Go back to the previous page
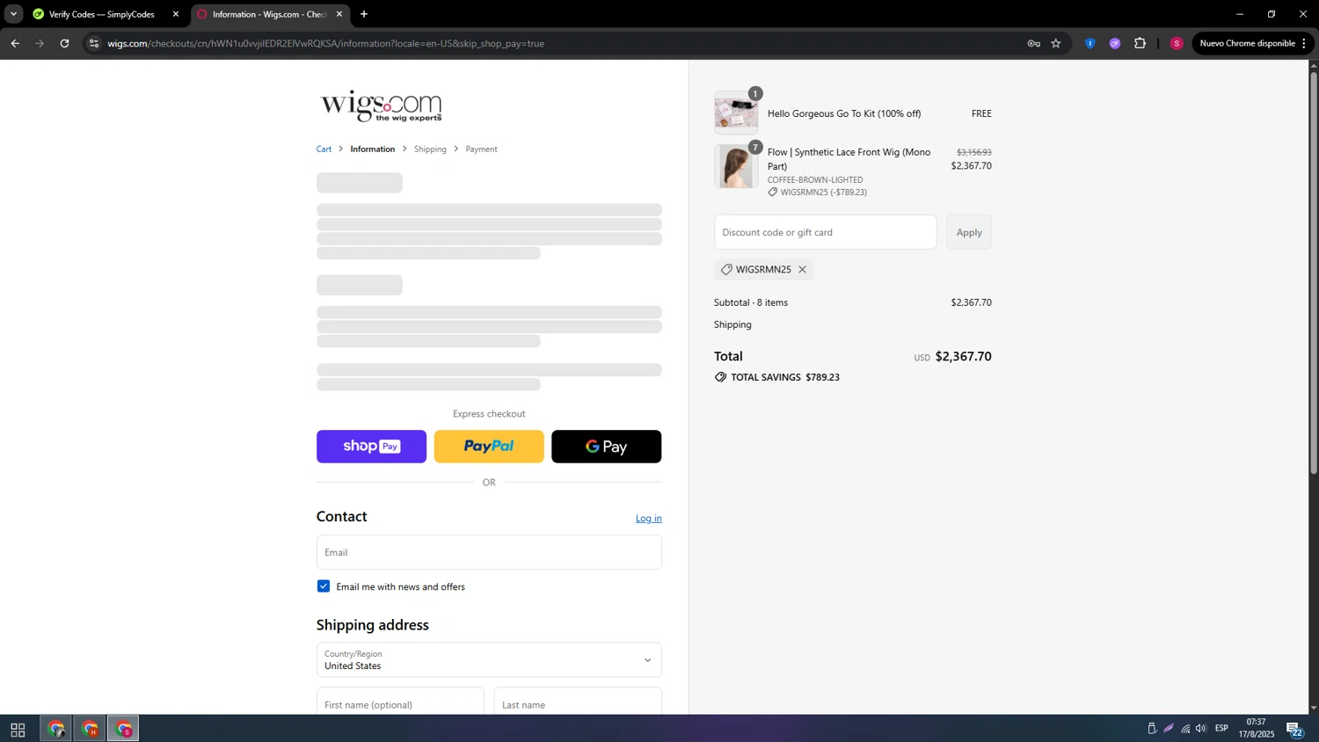 tap(15, 43)
